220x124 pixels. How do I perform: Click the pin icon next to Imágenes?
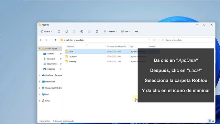click(60, 69)
